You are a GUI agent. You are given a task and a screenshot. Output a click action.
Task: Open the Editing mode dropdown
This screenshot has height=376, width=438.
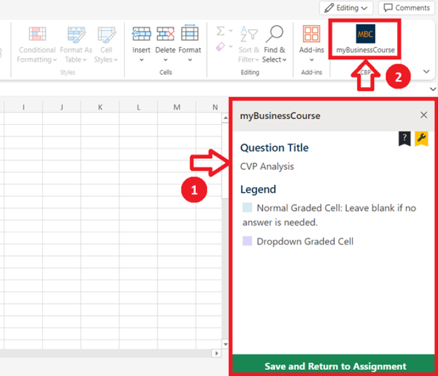pyautogui.click(x=346, y=8)
